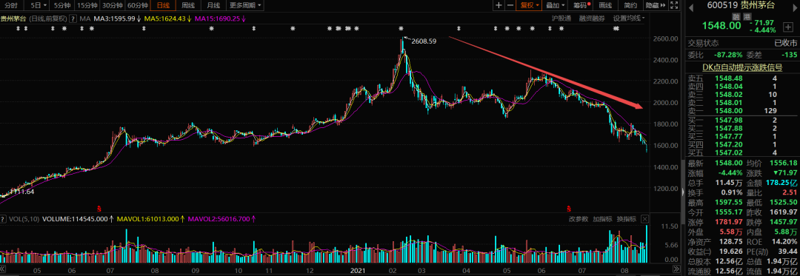Click the side panel collapse handle
The height and width of the screenshot is (276, 800).
click(683, 192)
